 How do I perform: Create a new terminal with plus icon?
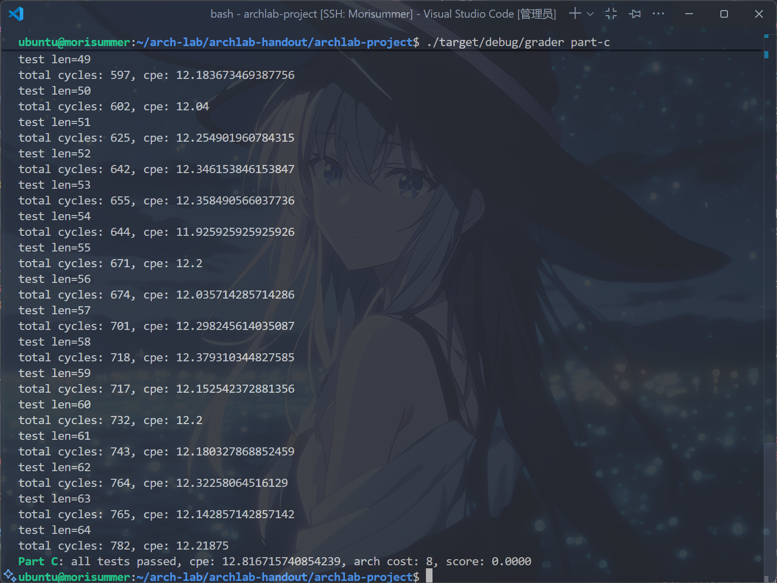click(x=575, y=14)
